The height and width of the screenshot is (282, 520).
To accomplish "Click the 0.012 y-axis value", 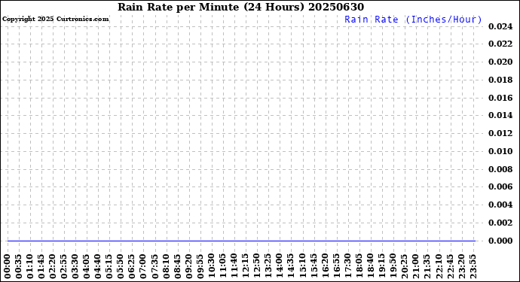I will click(500, 133).
